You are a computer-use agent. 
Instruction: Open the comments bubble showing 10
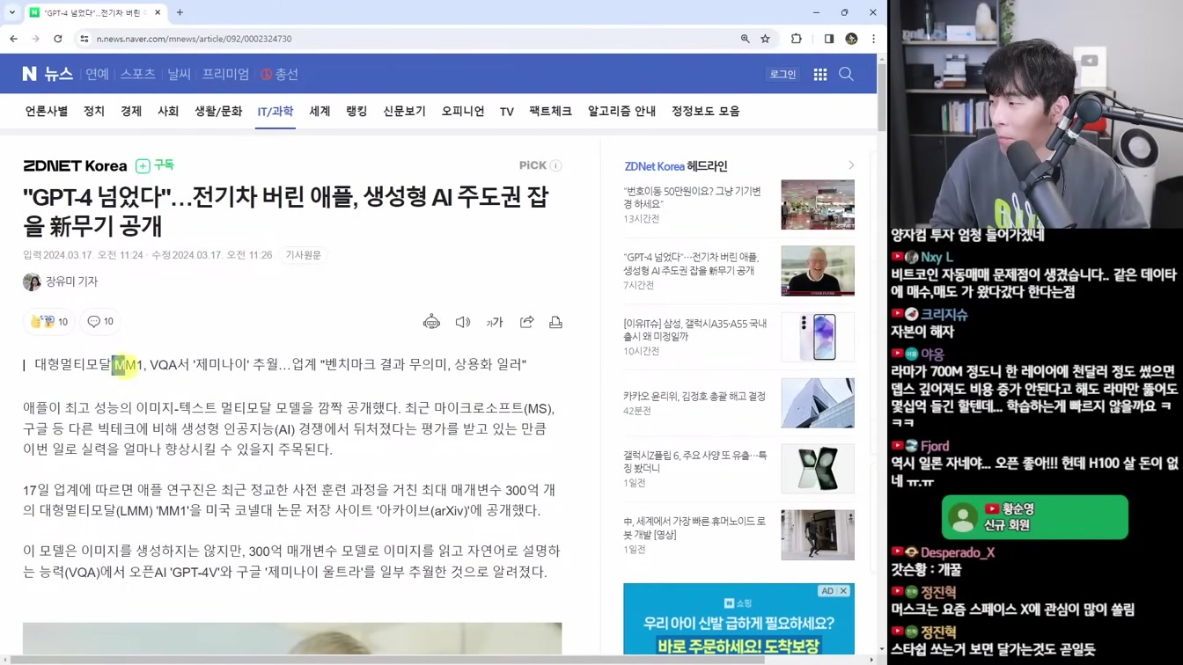click(100, 322)
